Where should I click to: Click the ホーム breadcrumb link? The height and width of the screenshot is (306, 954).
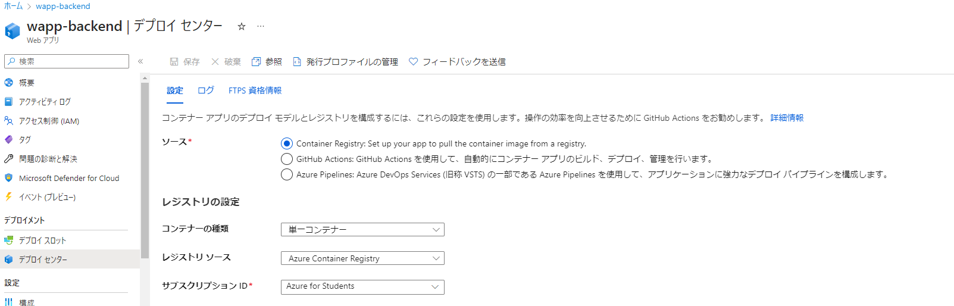13,6
